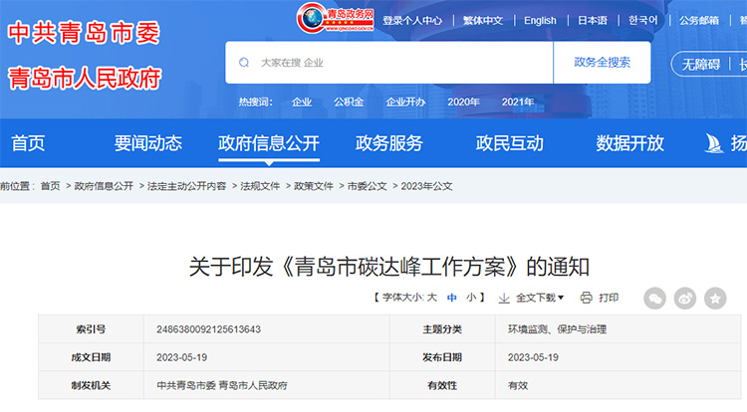Share the article via Weibo icon
The width and height of the screenshot is (747, 412).
pyautogui.click(x=685, y=298)
